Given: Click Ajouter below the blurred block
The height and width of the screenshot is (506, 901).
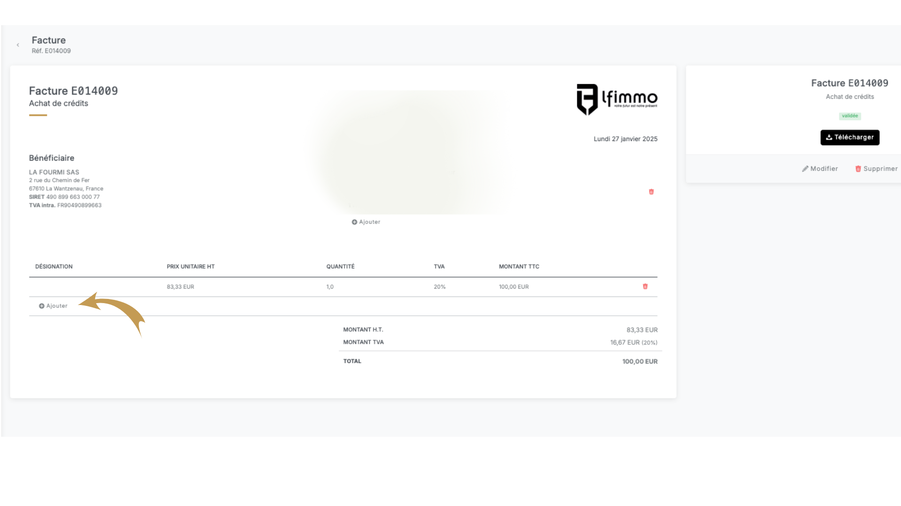Looking at the screenshot, I should [366, 222].
